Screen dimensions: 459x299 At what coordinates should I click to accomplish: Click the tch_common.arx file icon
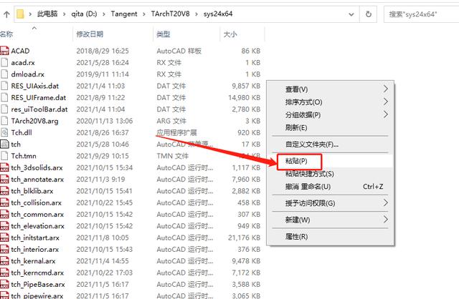4,215
